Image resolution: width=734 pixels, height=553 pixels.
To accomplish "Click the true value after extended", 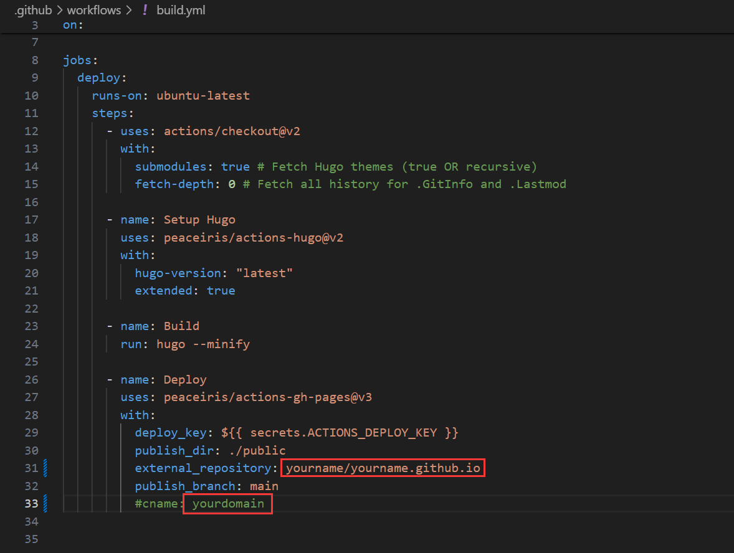I will click(x=221, y=291).
